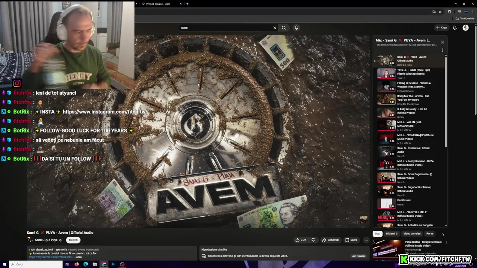
Task: Play Falling In Reverse playlist item
Action: coord(410,87)
